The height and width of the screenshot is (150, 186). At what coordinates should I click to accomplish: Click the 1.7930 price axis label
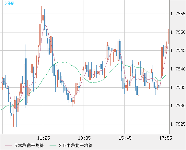pos(178,106)
